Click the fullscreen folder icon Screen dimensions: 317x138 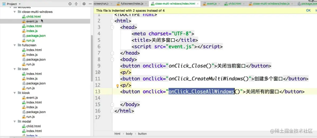coord(19,45)
